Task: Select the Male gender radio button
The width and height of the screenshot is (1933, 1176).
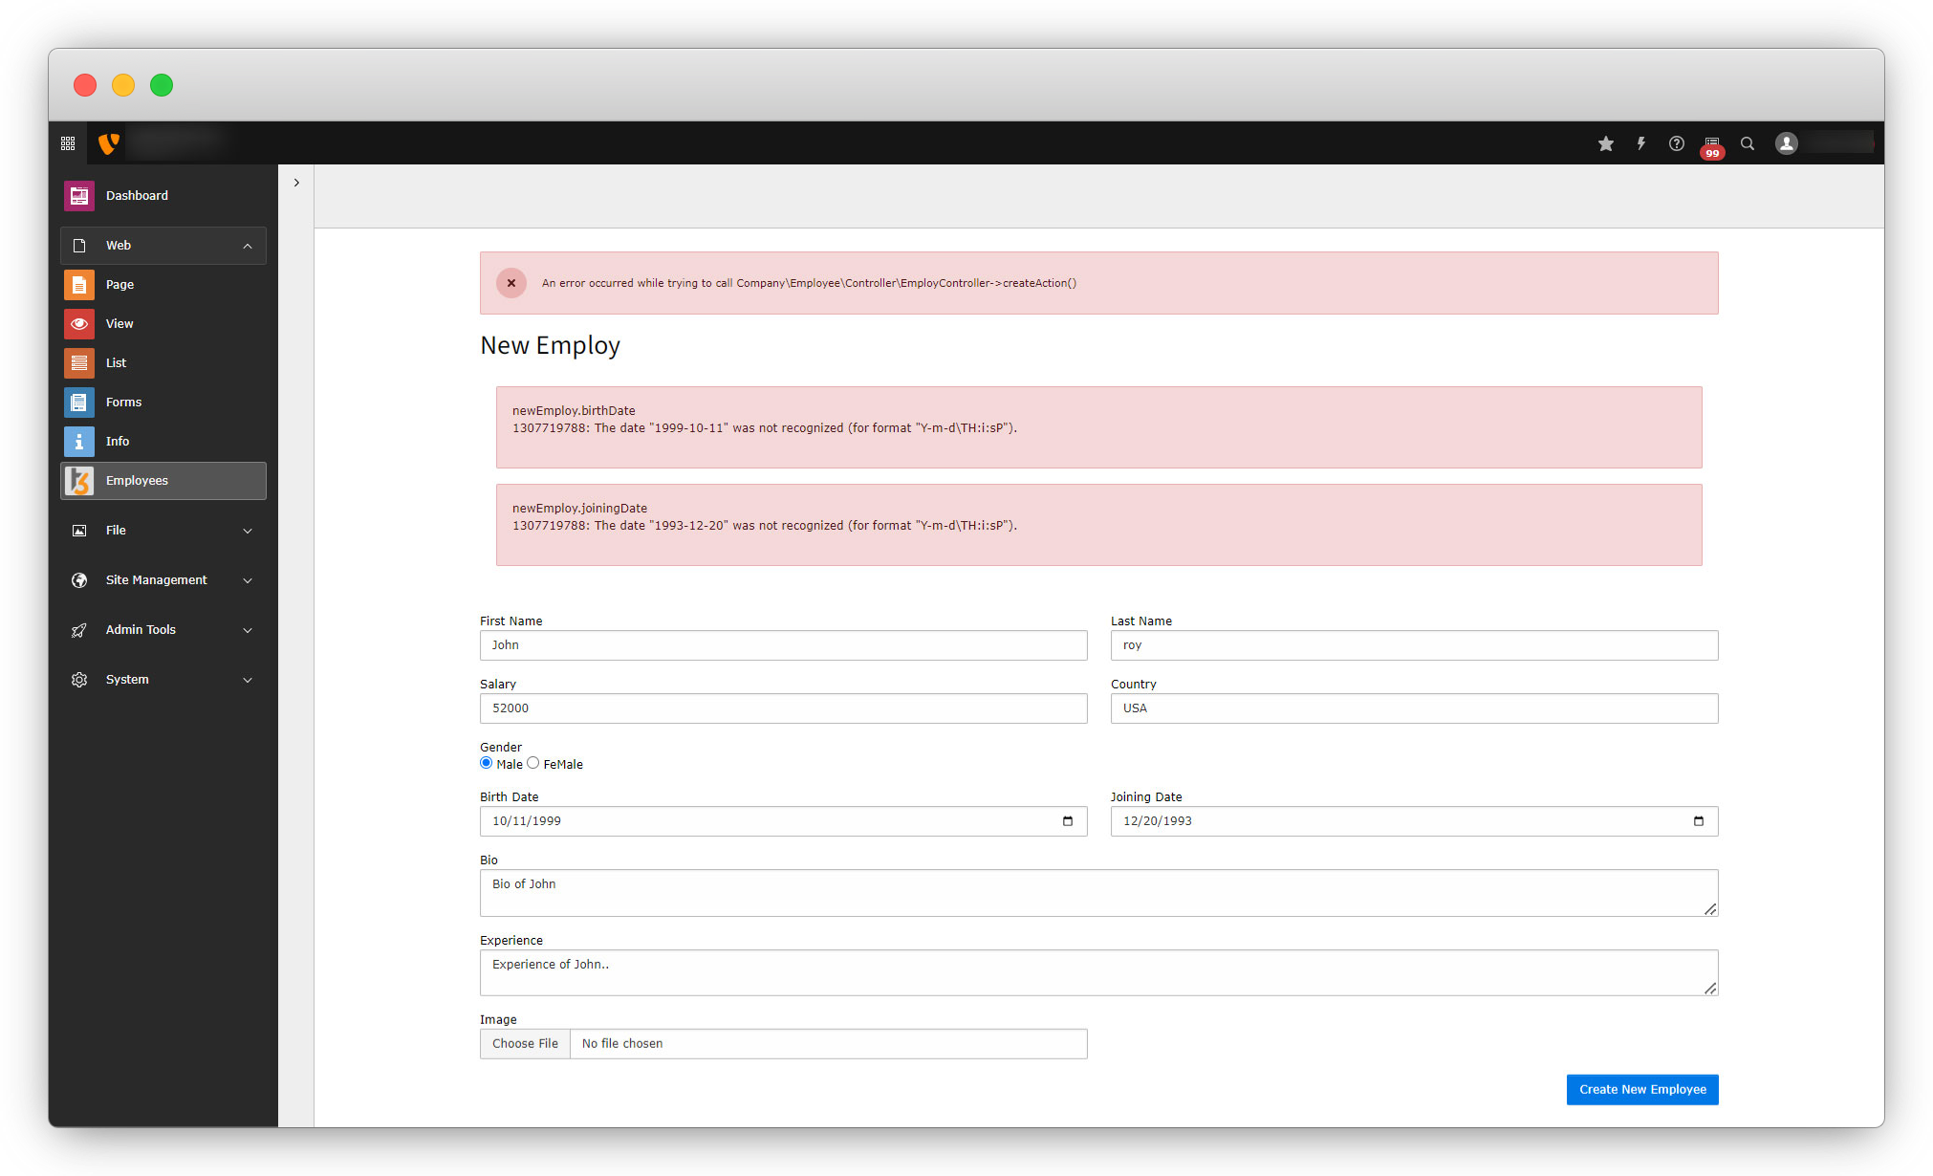Action: pyautogui.click(x=487, y=763)
